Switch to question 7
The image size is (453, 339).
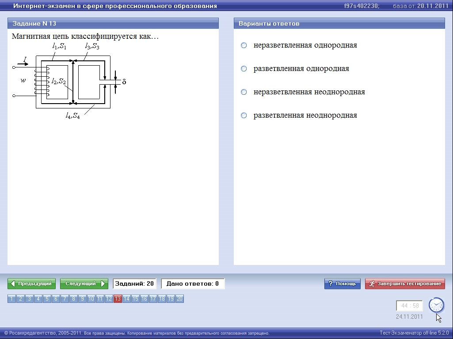click(65, 298)
